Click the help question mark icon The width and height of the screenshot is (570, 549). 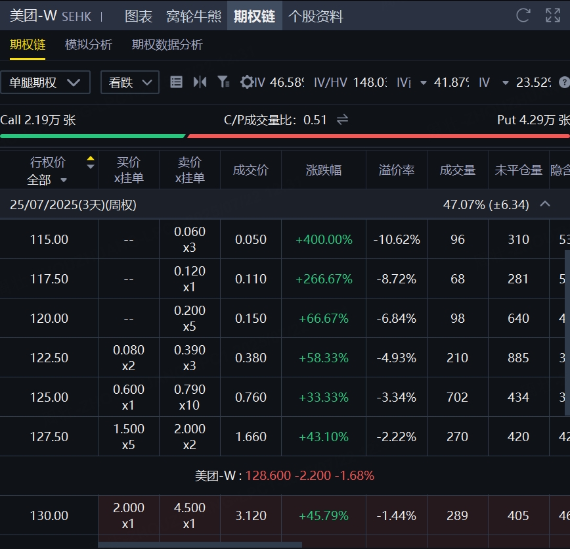point(563,82)
